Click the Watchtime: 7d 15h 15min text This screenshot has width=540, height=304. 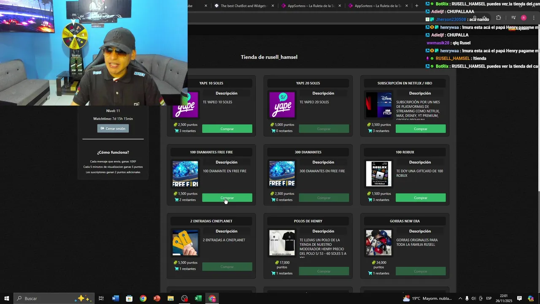click(113, 119)
